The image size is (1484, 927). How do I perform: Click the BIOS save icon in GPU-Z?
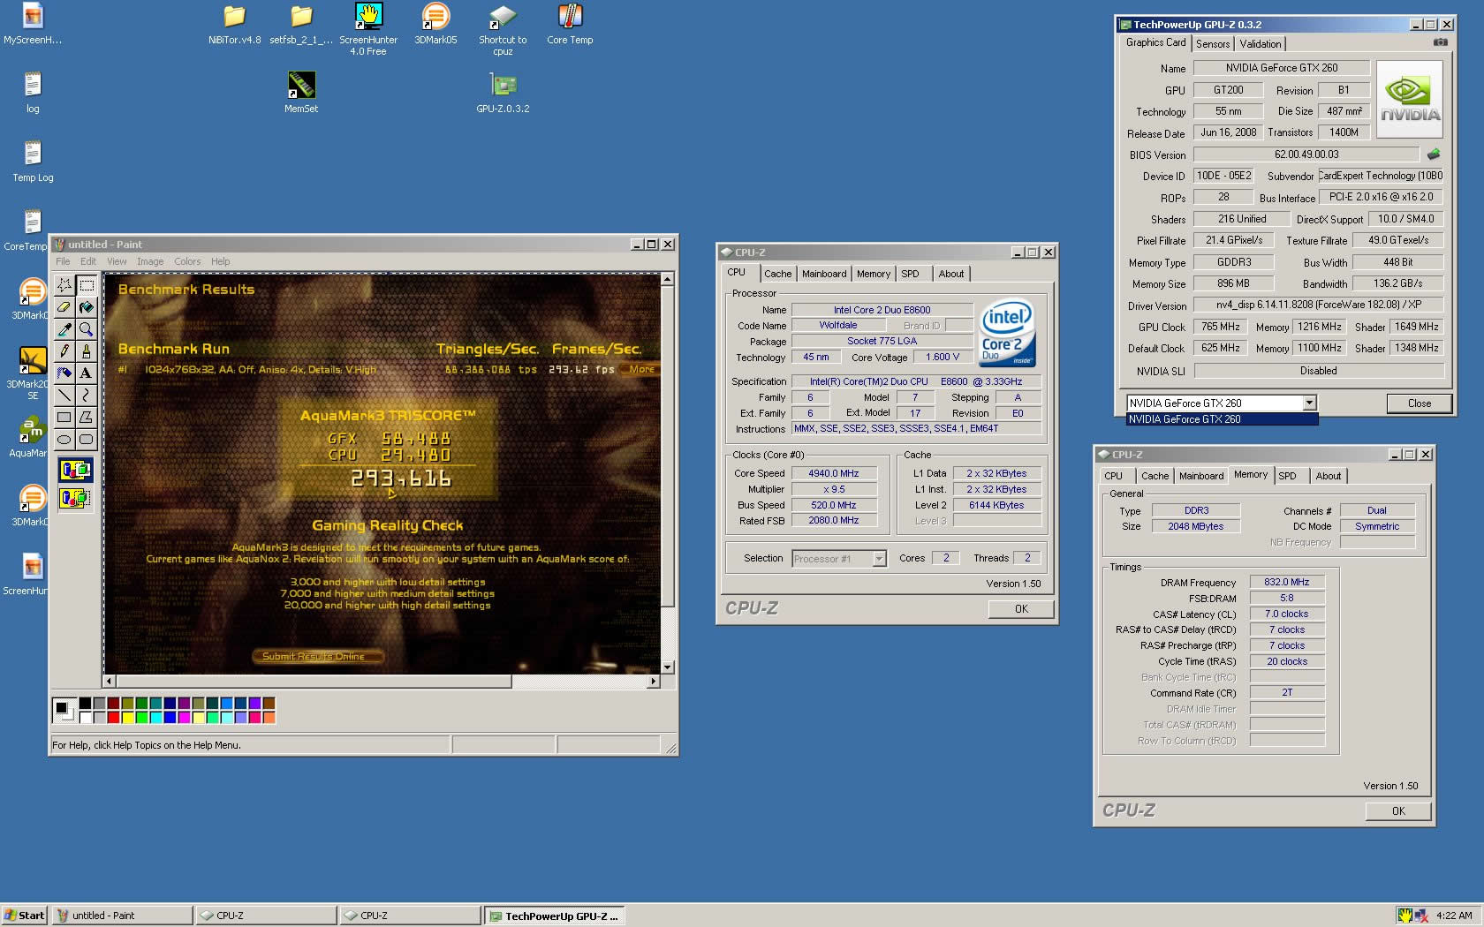pyautogui.click(x=1434, y=154)
